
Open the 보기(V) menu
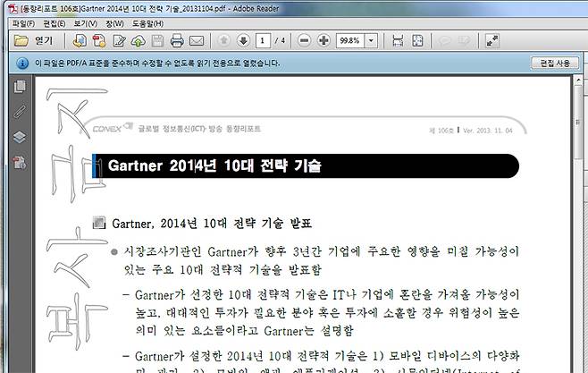86,23
